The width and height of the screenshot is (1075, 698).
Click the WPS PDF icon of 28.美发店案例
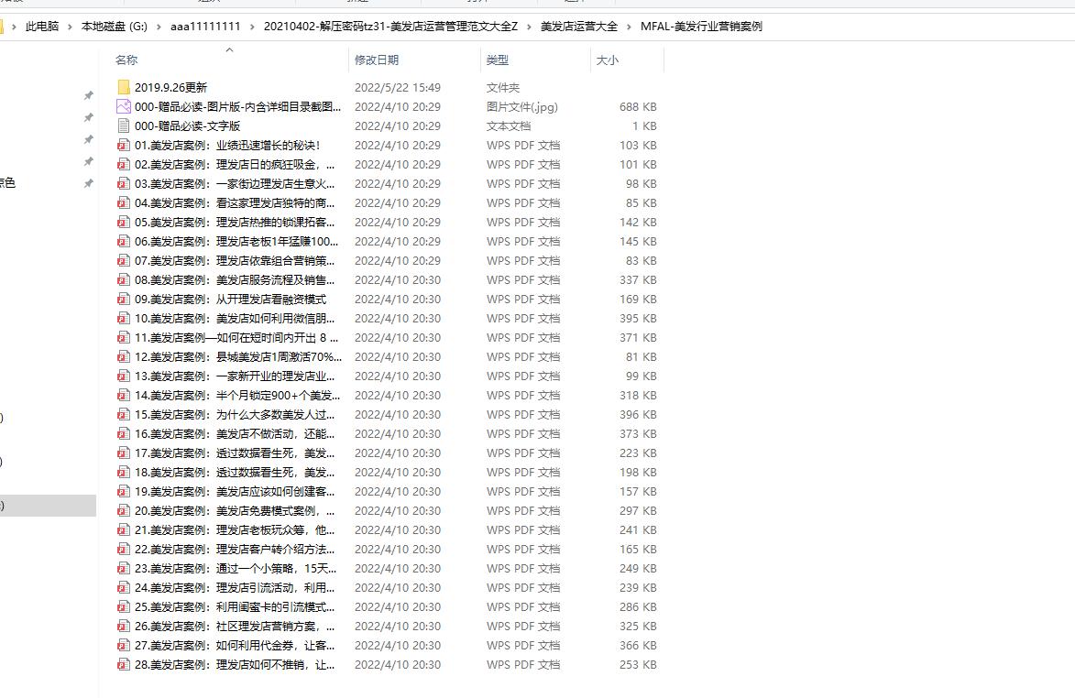coord(124,664)
